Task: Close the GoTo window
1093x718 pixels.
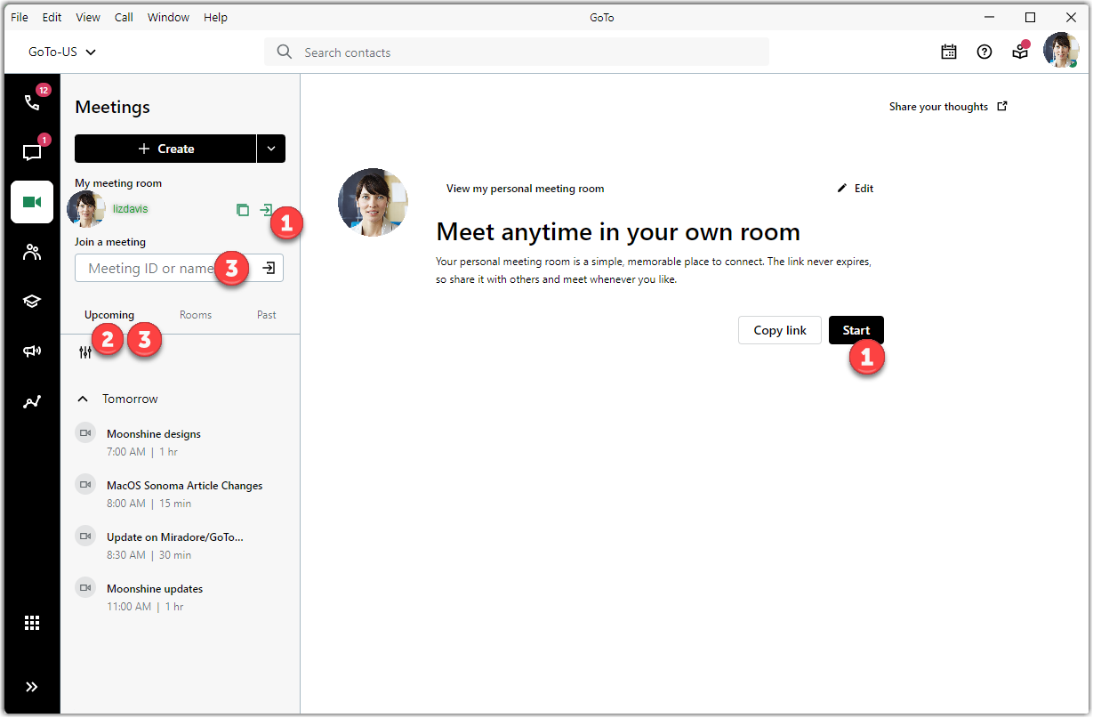Action: (x=1071, y=17)
